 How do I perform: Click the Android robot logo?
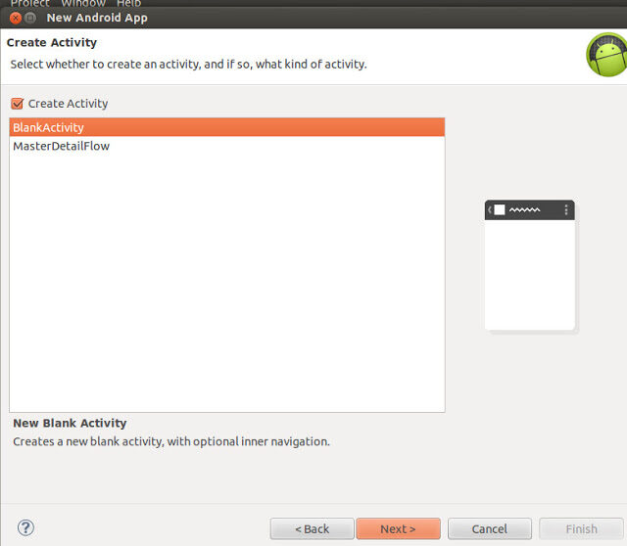pyautogui.click(x=605, y=55)
